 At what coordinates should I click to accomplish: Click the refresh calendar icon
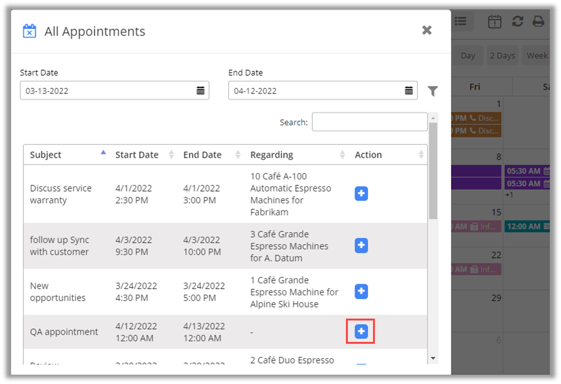(517, 22)
